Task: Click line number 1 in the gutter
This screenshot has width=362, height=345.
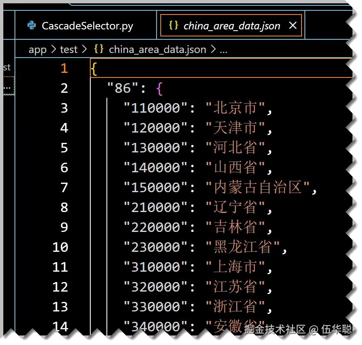Action: point(65,68)
